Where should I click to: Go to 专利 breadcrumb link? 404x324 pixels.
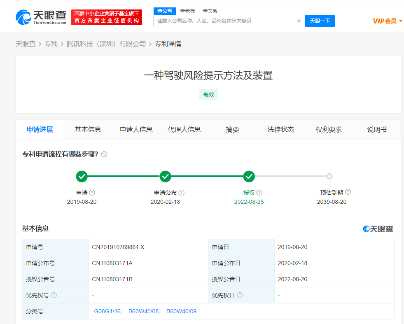51,44
